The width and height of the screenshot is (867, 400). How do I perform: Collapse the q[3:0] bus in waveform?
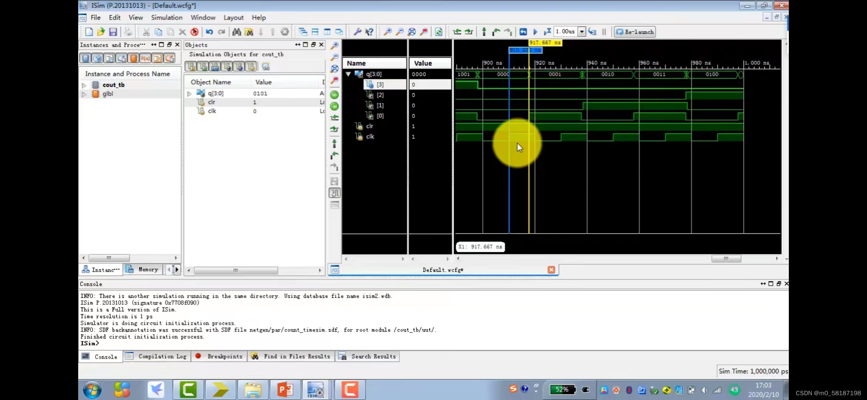point(348,74)
